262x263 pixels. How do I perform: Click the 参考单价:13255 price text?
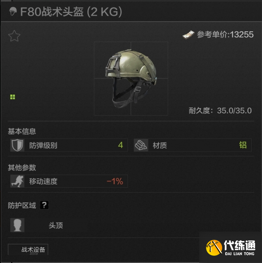(225, 34)
